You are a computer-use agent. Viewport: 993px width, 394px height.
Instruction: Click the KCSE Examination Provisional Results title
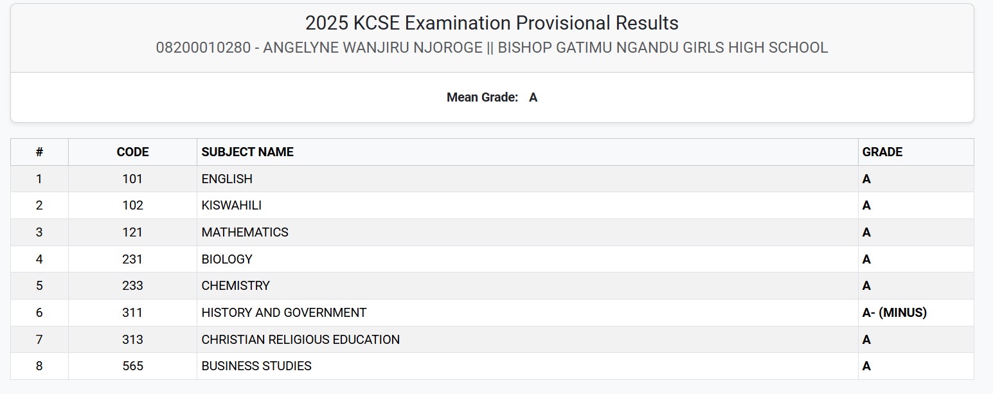pos(492,23)
